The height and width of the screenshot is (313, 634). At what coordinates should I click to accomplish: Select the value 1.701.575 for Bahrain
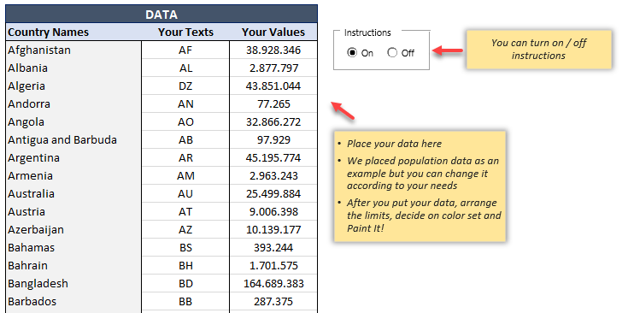tap(273, 265)
